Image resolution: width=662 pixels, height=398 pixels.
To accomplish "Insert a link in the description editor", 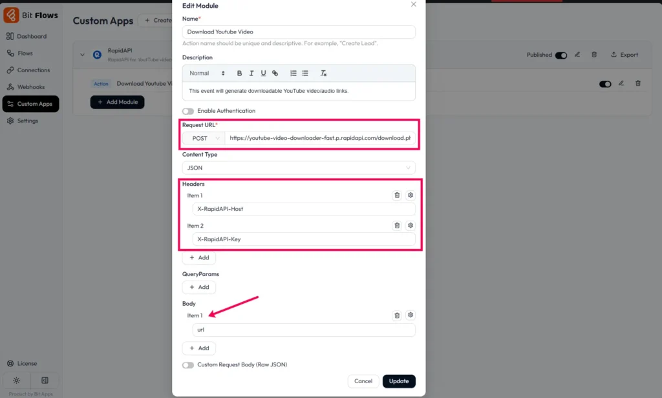I will (275, 74).
